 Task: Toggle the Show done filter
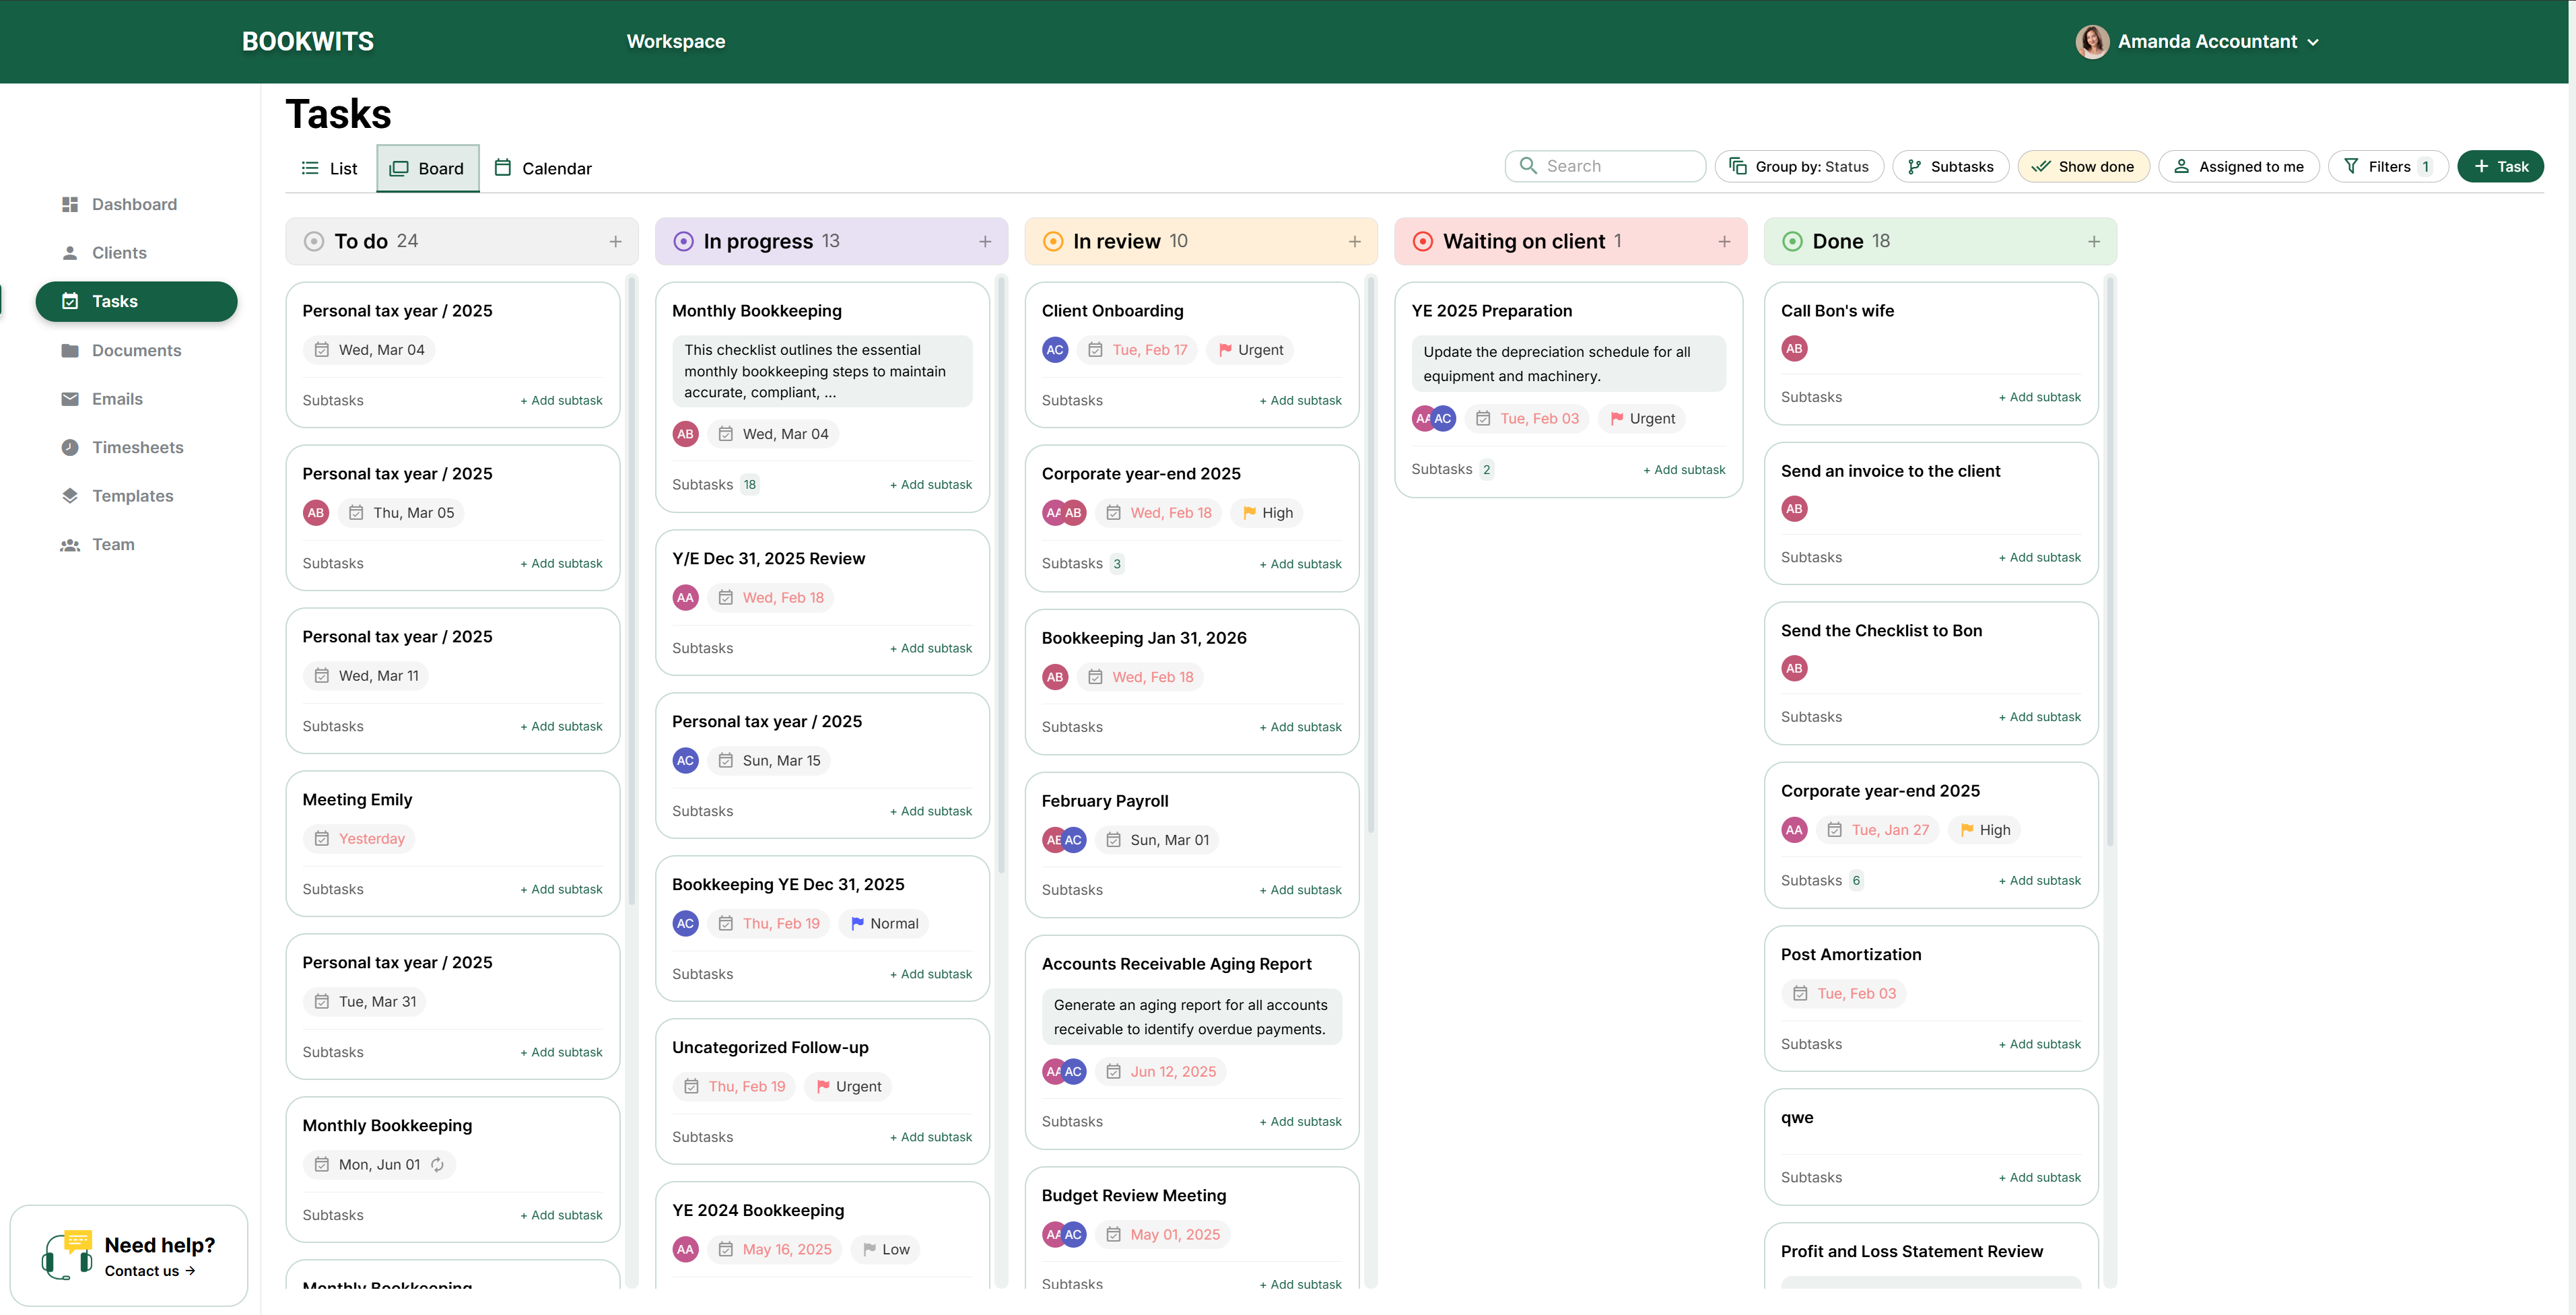coord(2083,167)
